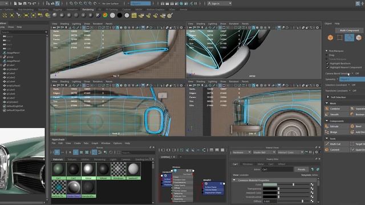Collapse Common Material Properties section

pyautogui.click(x=234, y=180)
